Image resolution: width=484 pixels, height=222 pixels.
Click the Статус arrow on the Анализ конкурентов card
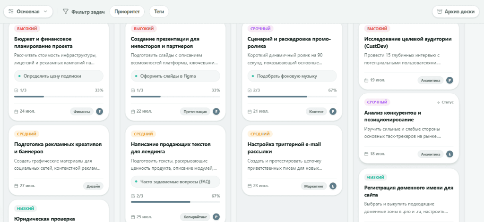[x=445, y=102]
